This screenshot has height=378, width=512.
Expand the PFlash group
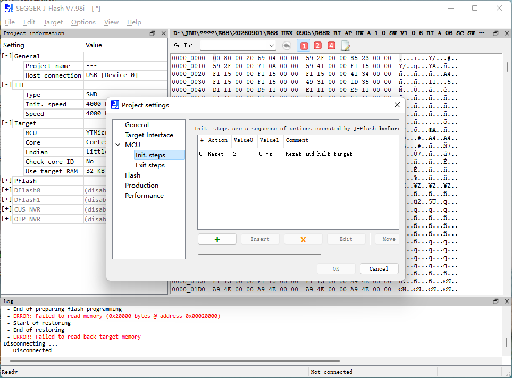(x=6, y=181)
